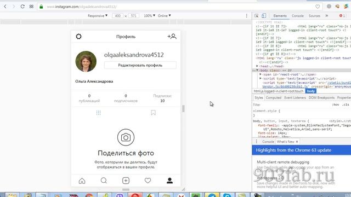The width and height of the screenshot is (351, 197).
Task: Switch to the Styles pane tab
Action: pos(258,98)
